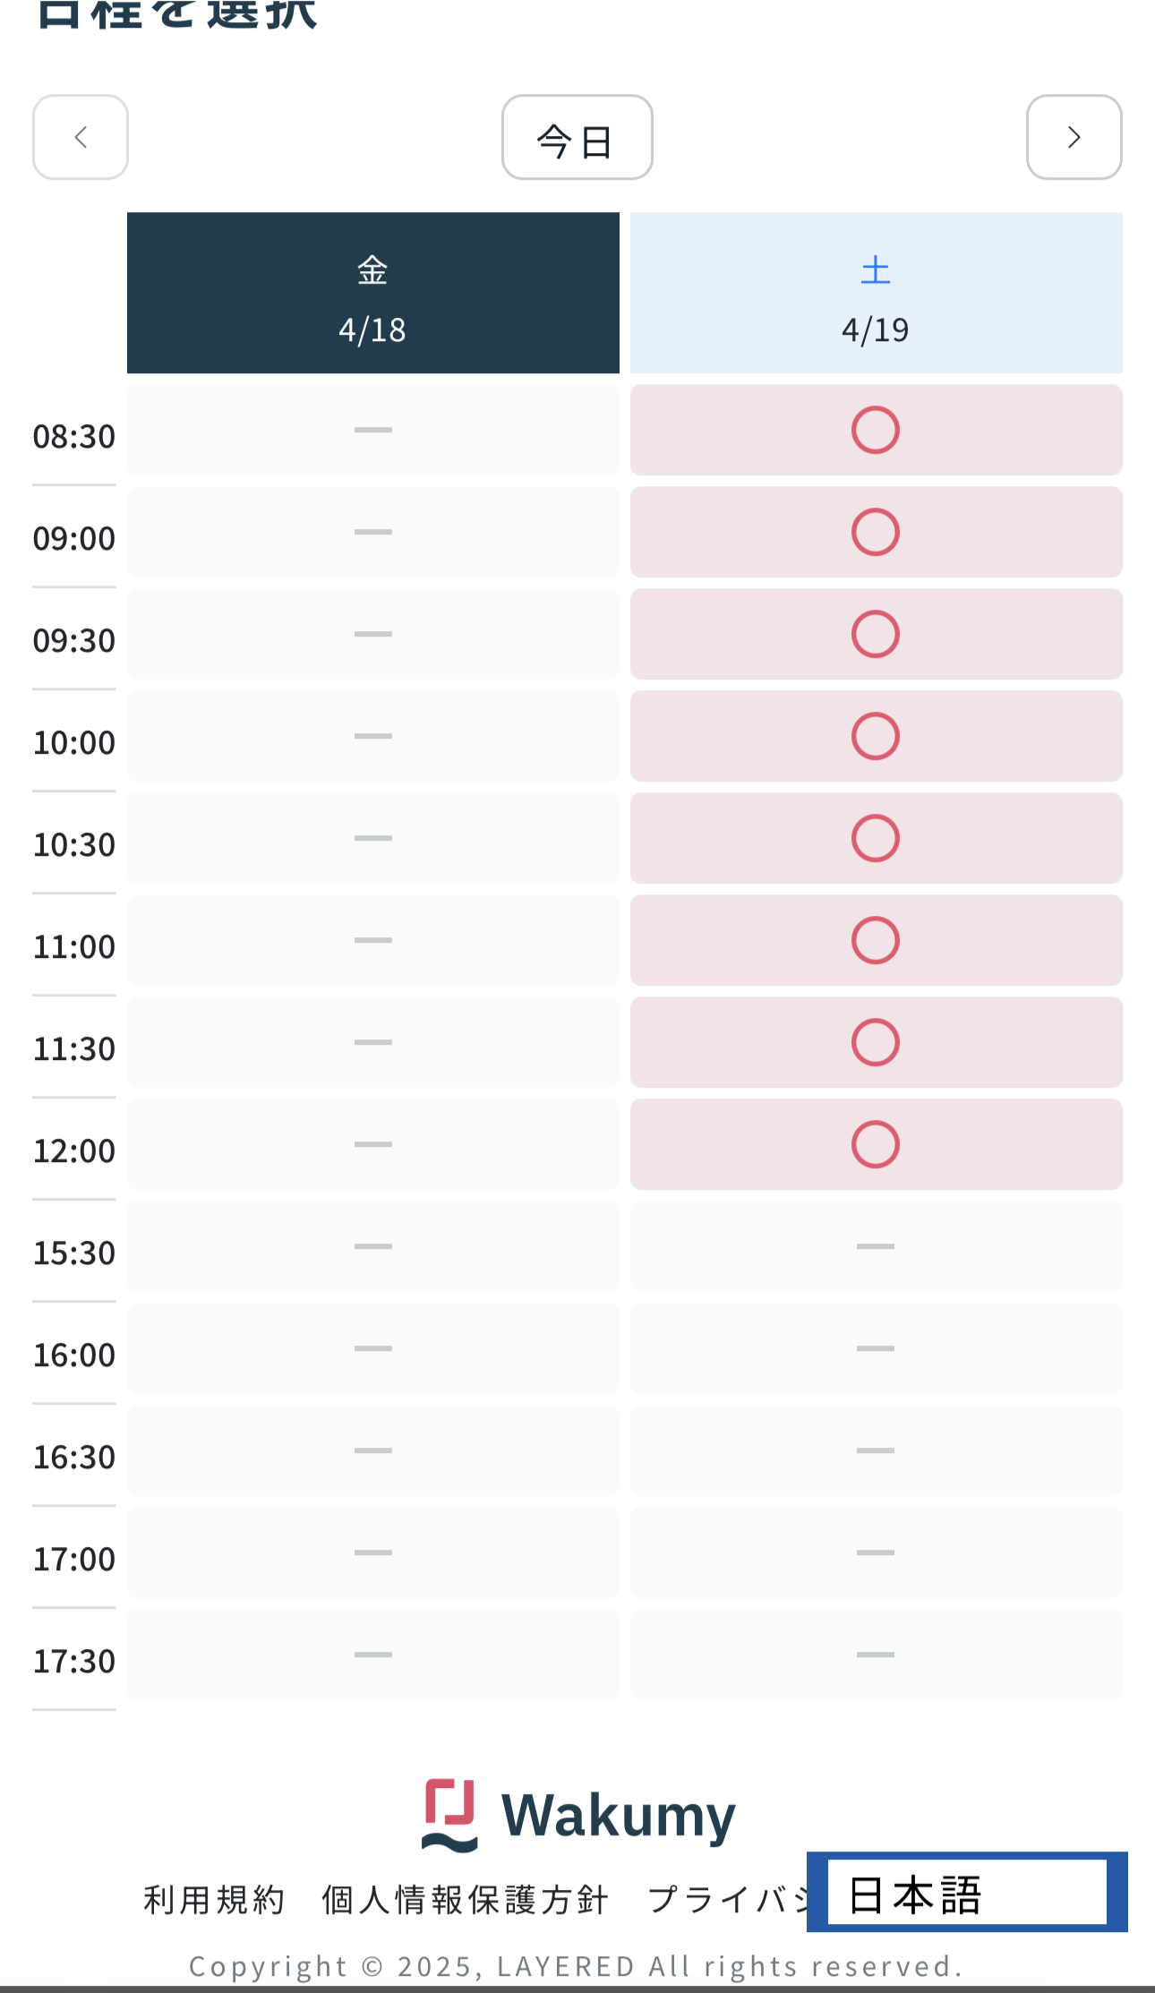Viewport: 1155px width, 1993px height.
Task: Select the 11:00 open slot on 4/19
Action: 876,940
